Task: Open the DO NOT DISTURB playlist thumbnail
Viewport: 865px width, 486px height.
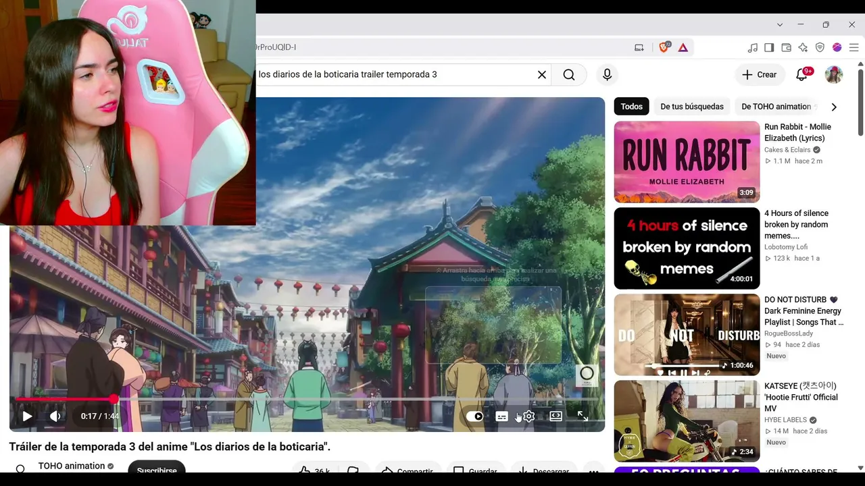Action: [x=687, y=335]
